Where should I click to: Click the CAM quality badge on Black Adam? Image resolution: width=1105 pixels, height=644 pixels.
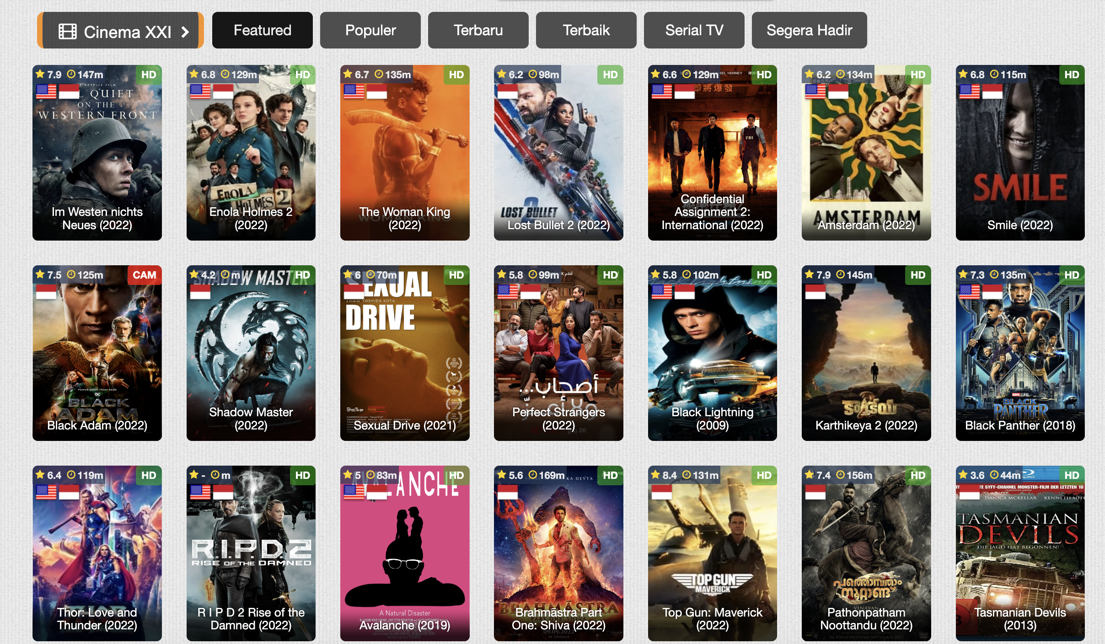144,275
